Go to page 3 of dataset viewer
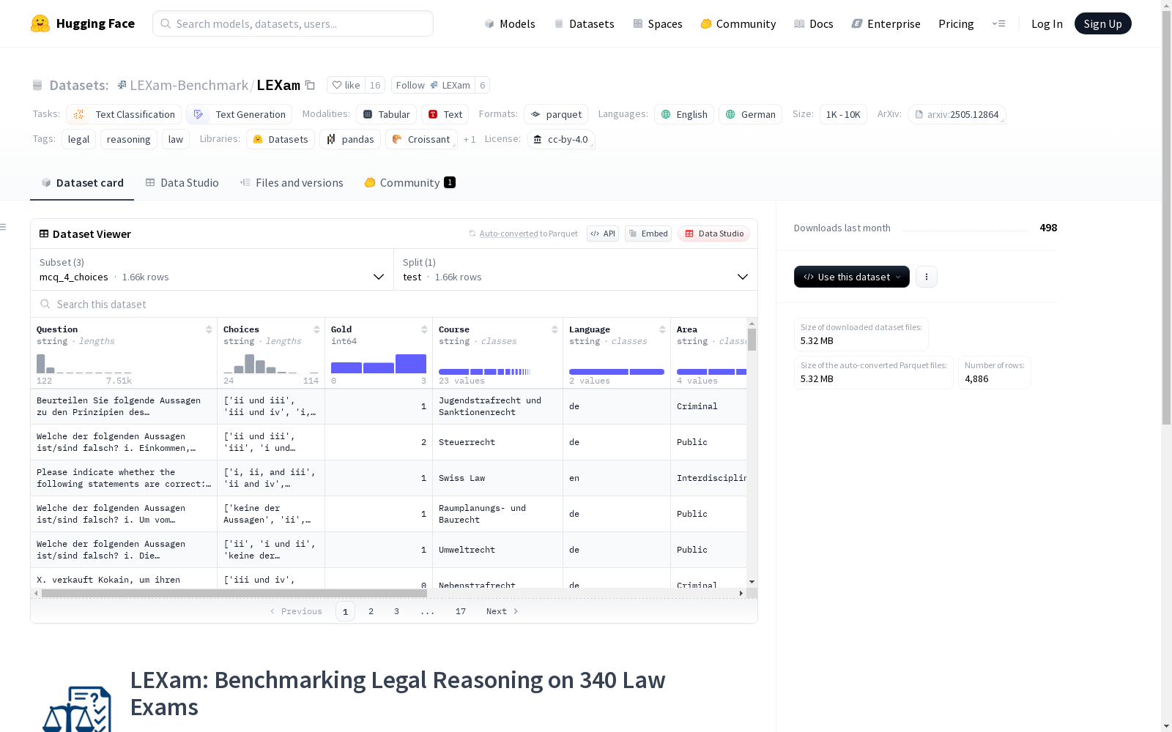1172x732 pixels. 397,611
